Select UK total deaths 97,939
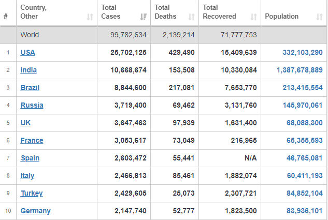 (x=183, y=123)
